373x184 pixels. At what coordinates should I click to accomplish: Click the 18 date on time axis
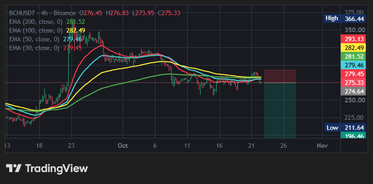click(x=39, y=145)
